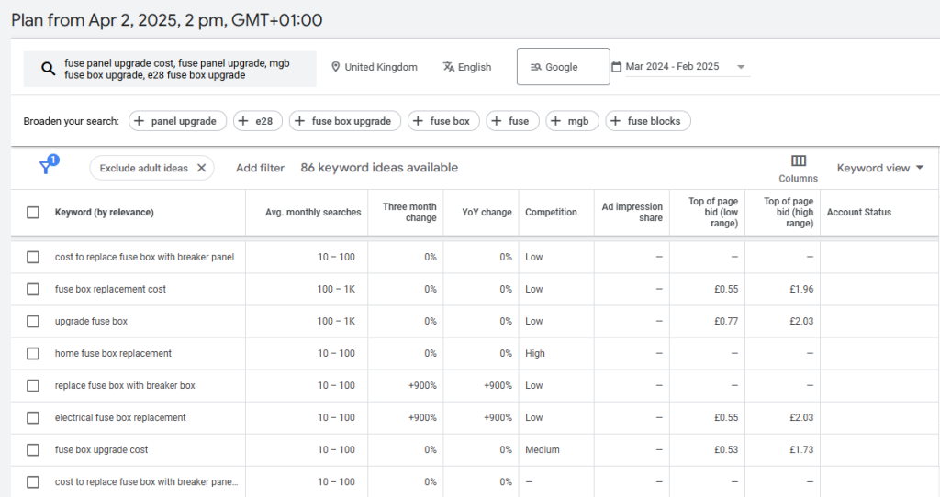
Task: Click the Google search network icon
Action: pyautogui.click(x=536, y=67)
